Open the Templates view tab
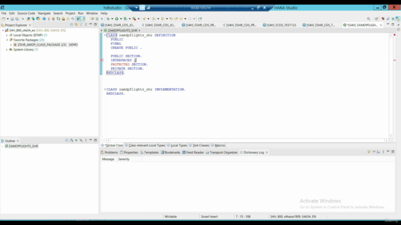 150,152
